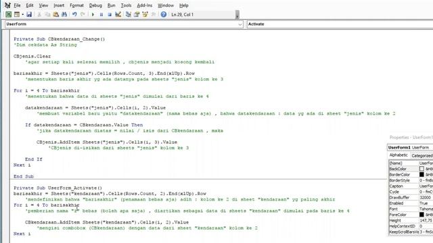This screenshot has width=433, height=243.
Task: Click the 'Private Sub CBkendaraan_Change()' line
Action: [59, 39]
